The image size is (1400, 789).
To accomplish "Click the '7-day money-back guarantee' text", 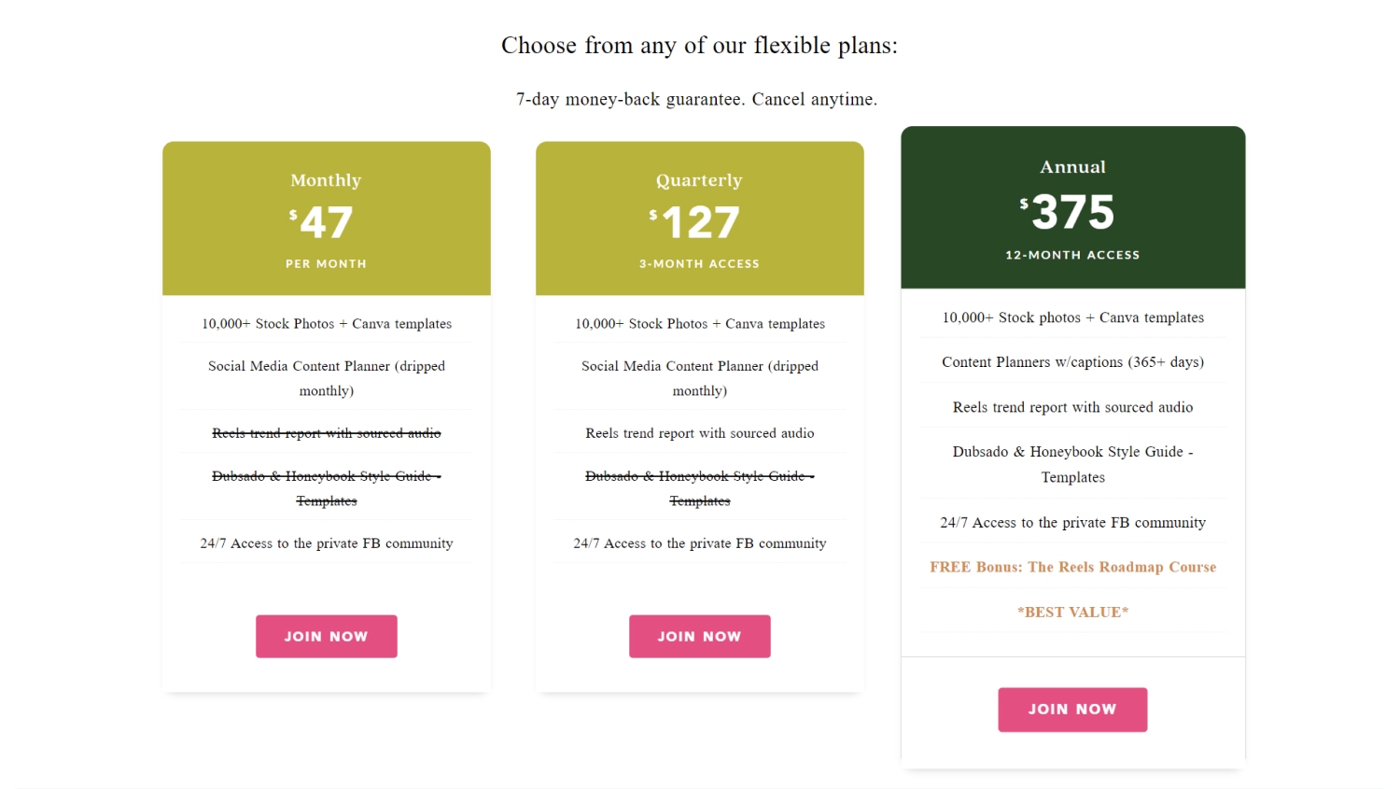I will 696,99.
